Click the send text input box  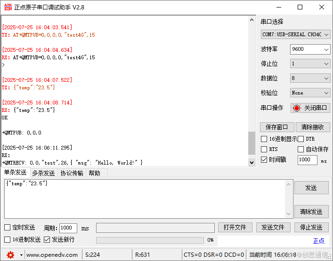(x=145, y=199)
